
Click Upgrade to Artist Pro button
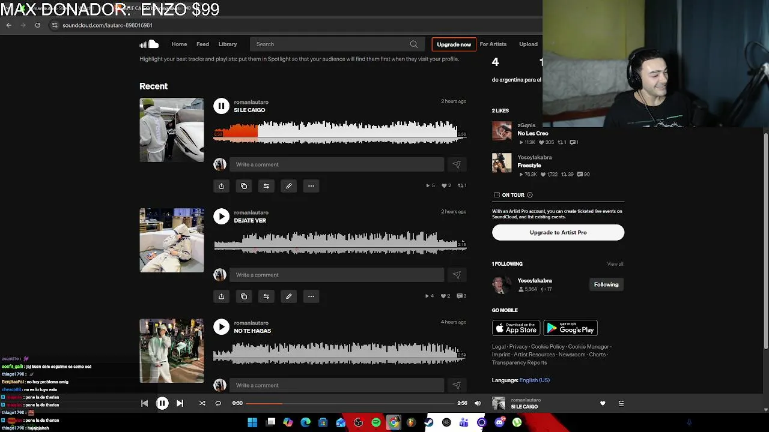click(558, 232)
